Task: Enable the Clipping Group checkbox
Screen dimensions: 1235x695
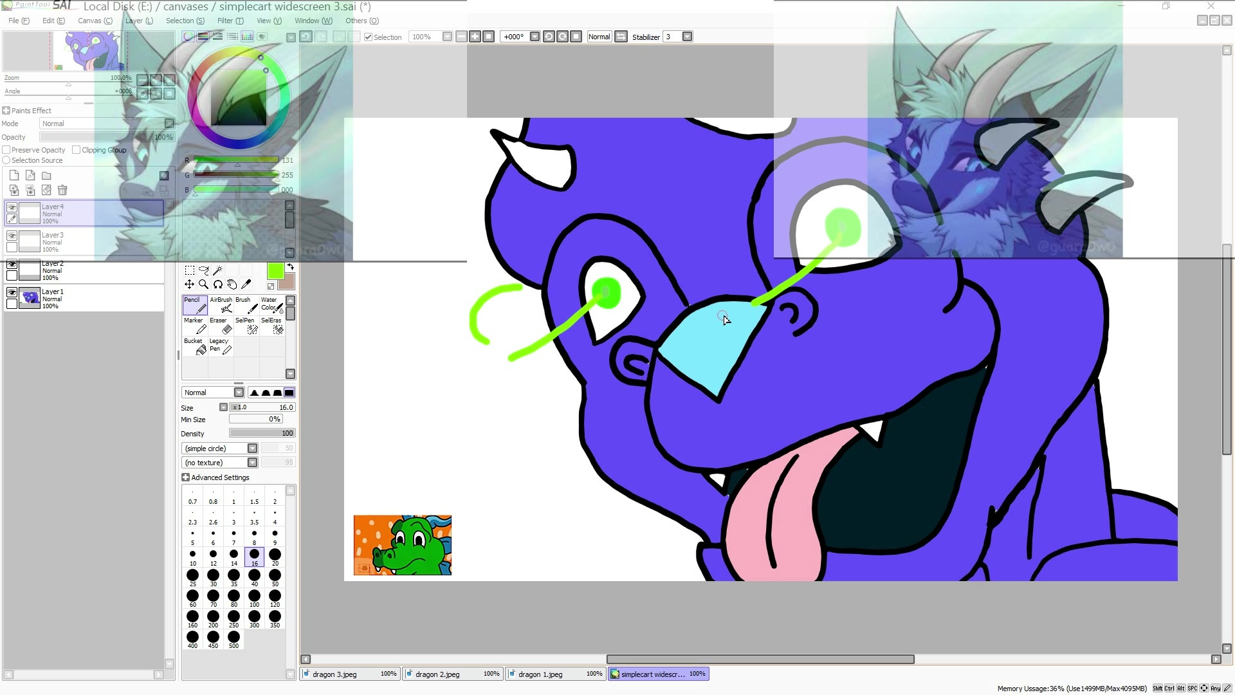Action: [77, 150]
